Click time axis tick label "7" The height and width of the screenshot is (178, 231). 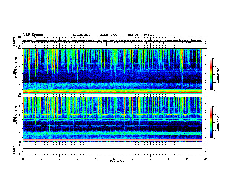(150, 159)
